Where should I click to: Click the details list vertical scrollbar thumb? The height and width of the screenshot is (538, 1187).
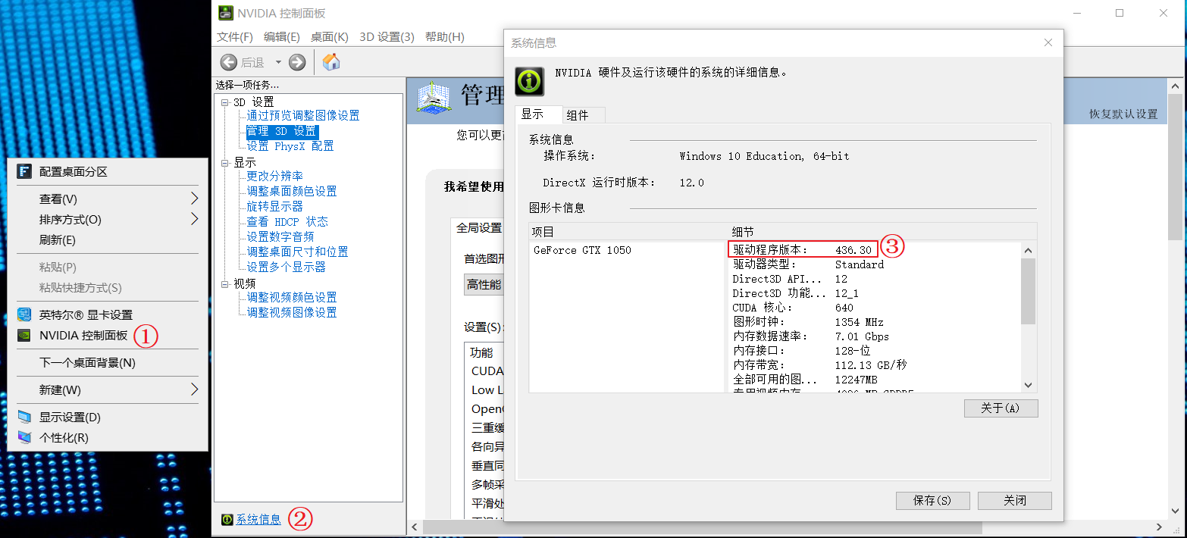point(1029,291)
